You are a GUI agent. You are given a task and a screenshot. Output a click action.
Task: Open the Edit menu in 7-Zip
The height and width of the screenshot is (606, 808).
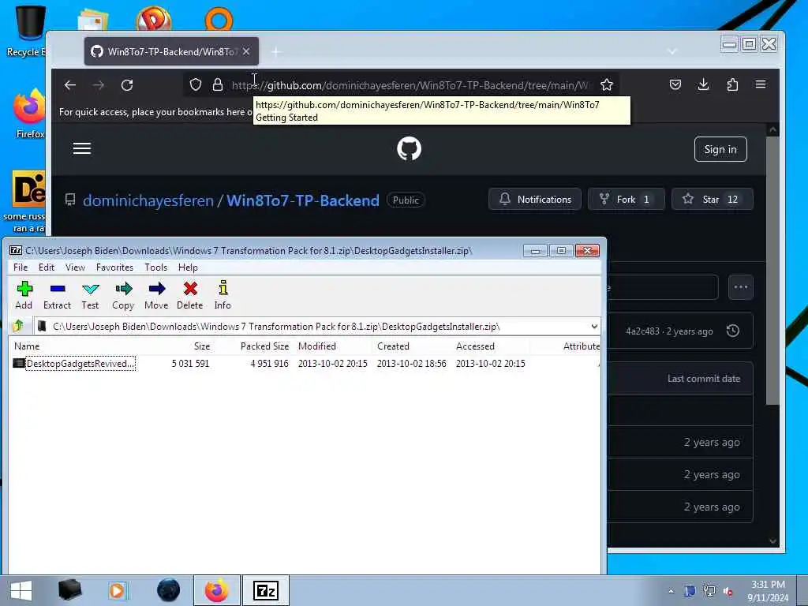pos(47,267)
